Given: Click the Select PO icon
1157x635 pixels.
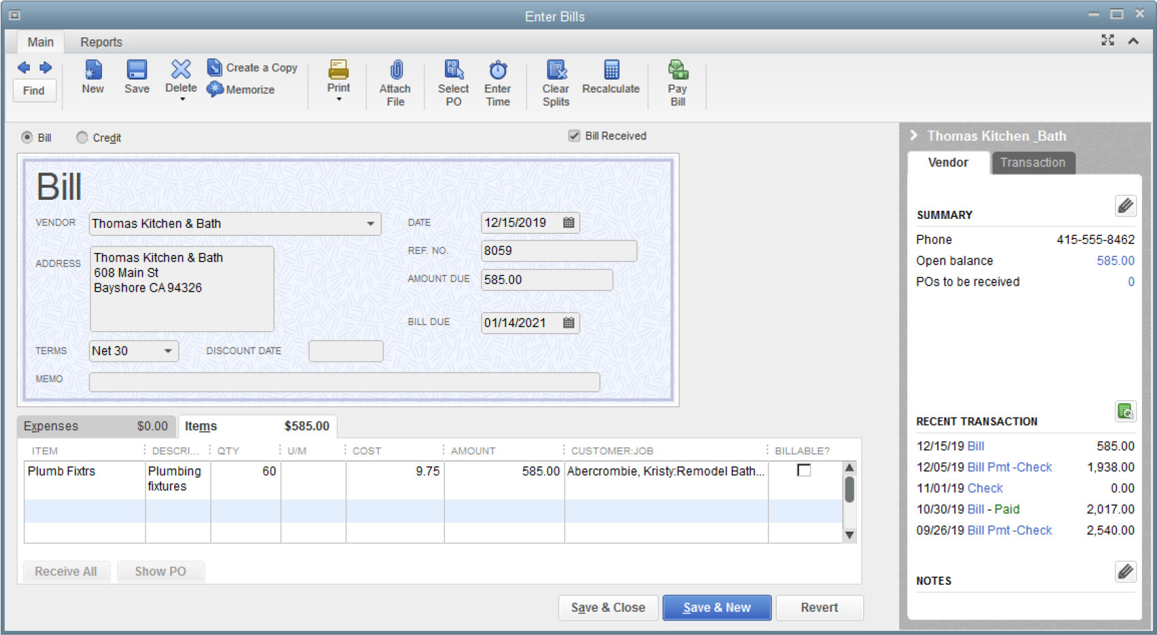Looking at the screenshot, I should tap(454, 69).
